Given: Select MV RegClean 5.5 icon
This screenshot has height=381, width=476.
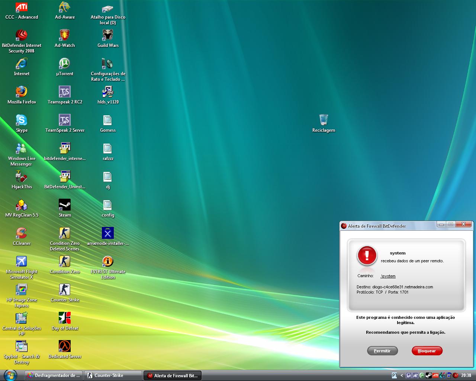Looking at the screenshot, I should (x=22, y=209).
